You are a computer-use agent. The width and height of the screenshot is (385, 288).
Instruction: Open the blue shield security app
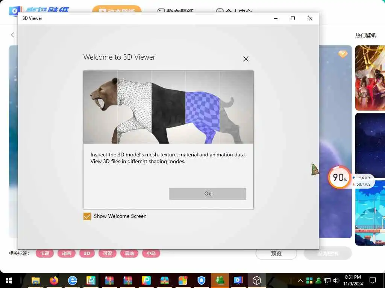(x=202, y=280)
